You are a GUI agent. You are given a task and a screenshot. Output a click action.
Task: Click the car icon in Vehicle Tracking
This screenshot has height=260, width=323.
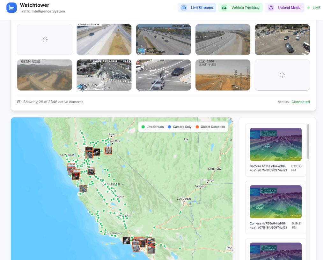click(x=224, y=8)
